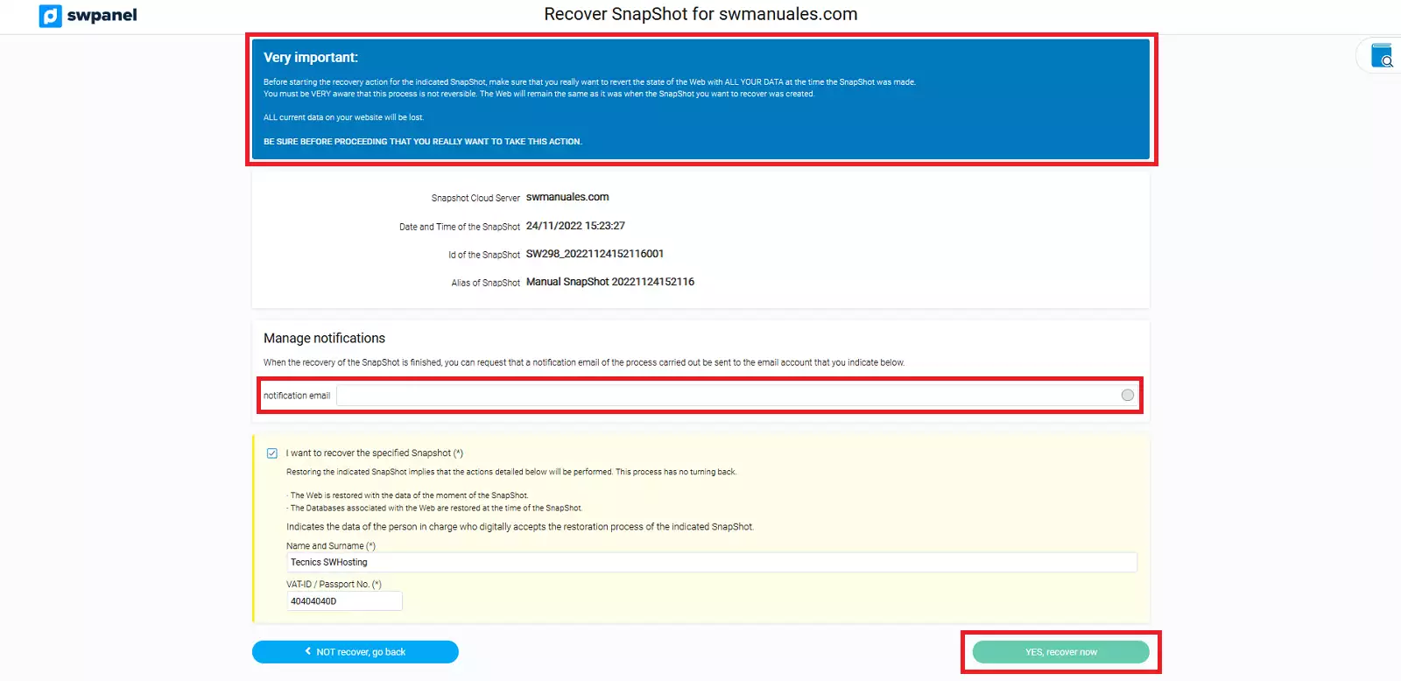Click the 'notification email' label
The image size is (1401, 681).
tap(297, 396)
